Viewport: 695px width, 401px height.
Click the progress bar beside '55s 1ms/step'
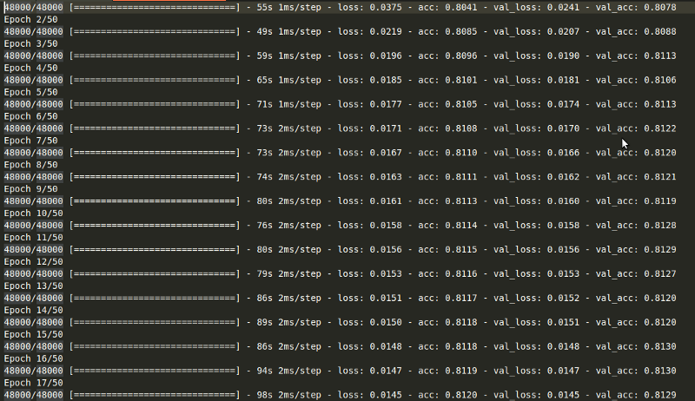point(155,8)
